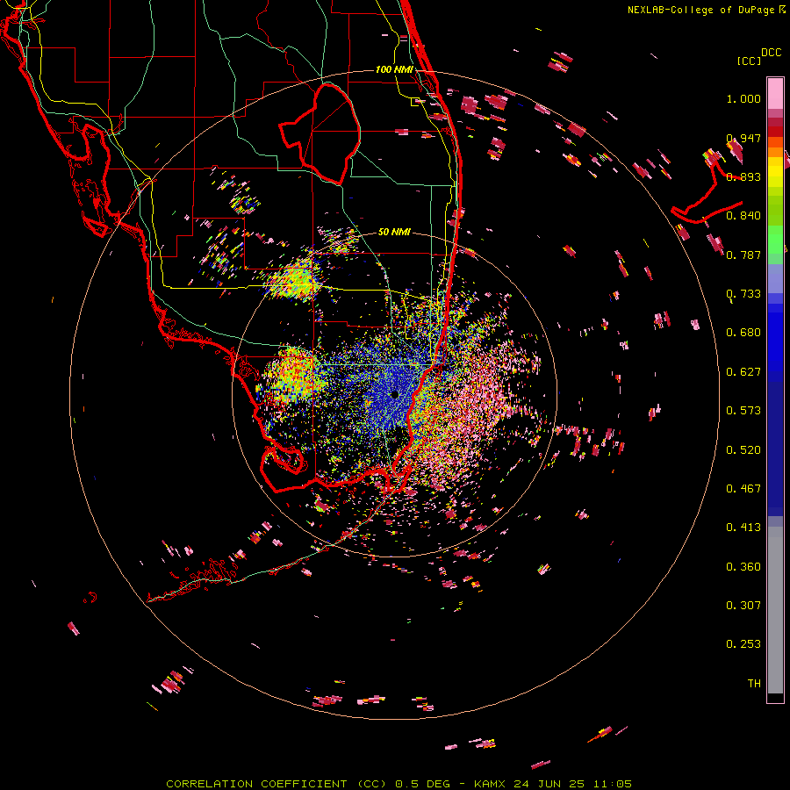Viewport: 790px width, 790px height.
Task: Click the Correlation Coefficient caption at the bottom
Action: pos(399,784)
